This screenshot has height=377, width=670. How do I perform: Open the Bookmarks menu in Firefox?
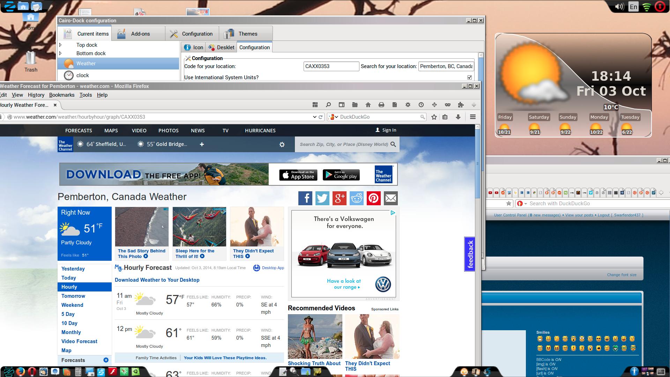pos(61,95)
